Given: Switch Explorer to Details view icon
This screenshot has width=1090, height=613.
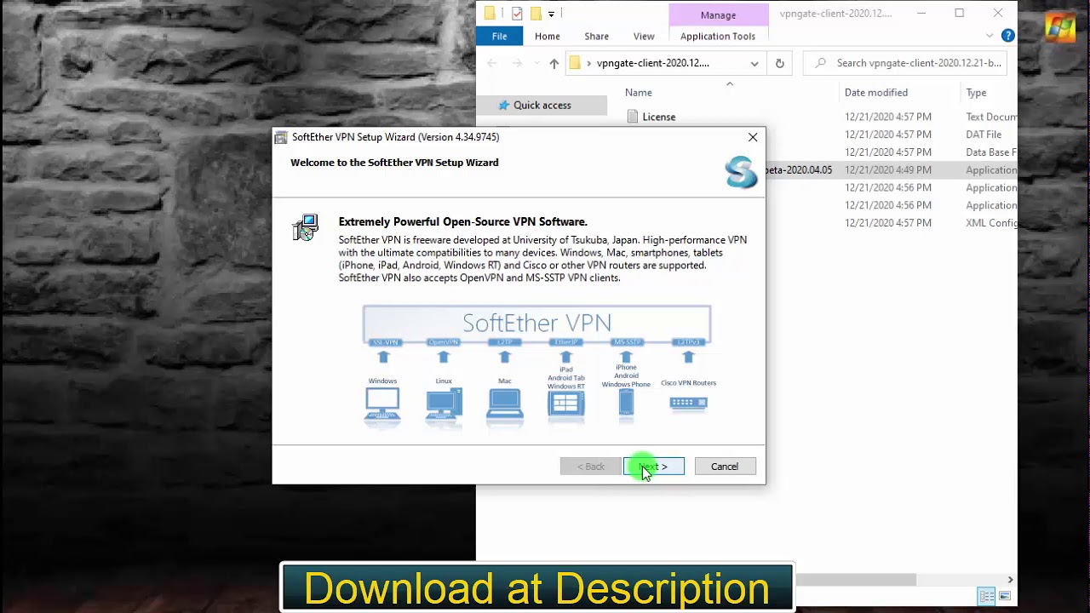Looking at the screenshot, I should coord(987,596).
